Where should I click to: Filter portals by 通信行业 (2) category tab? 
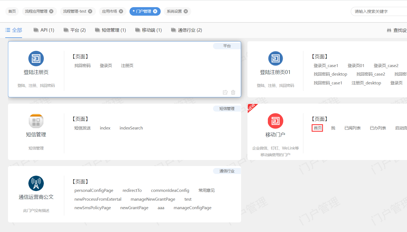pos(187,30)
